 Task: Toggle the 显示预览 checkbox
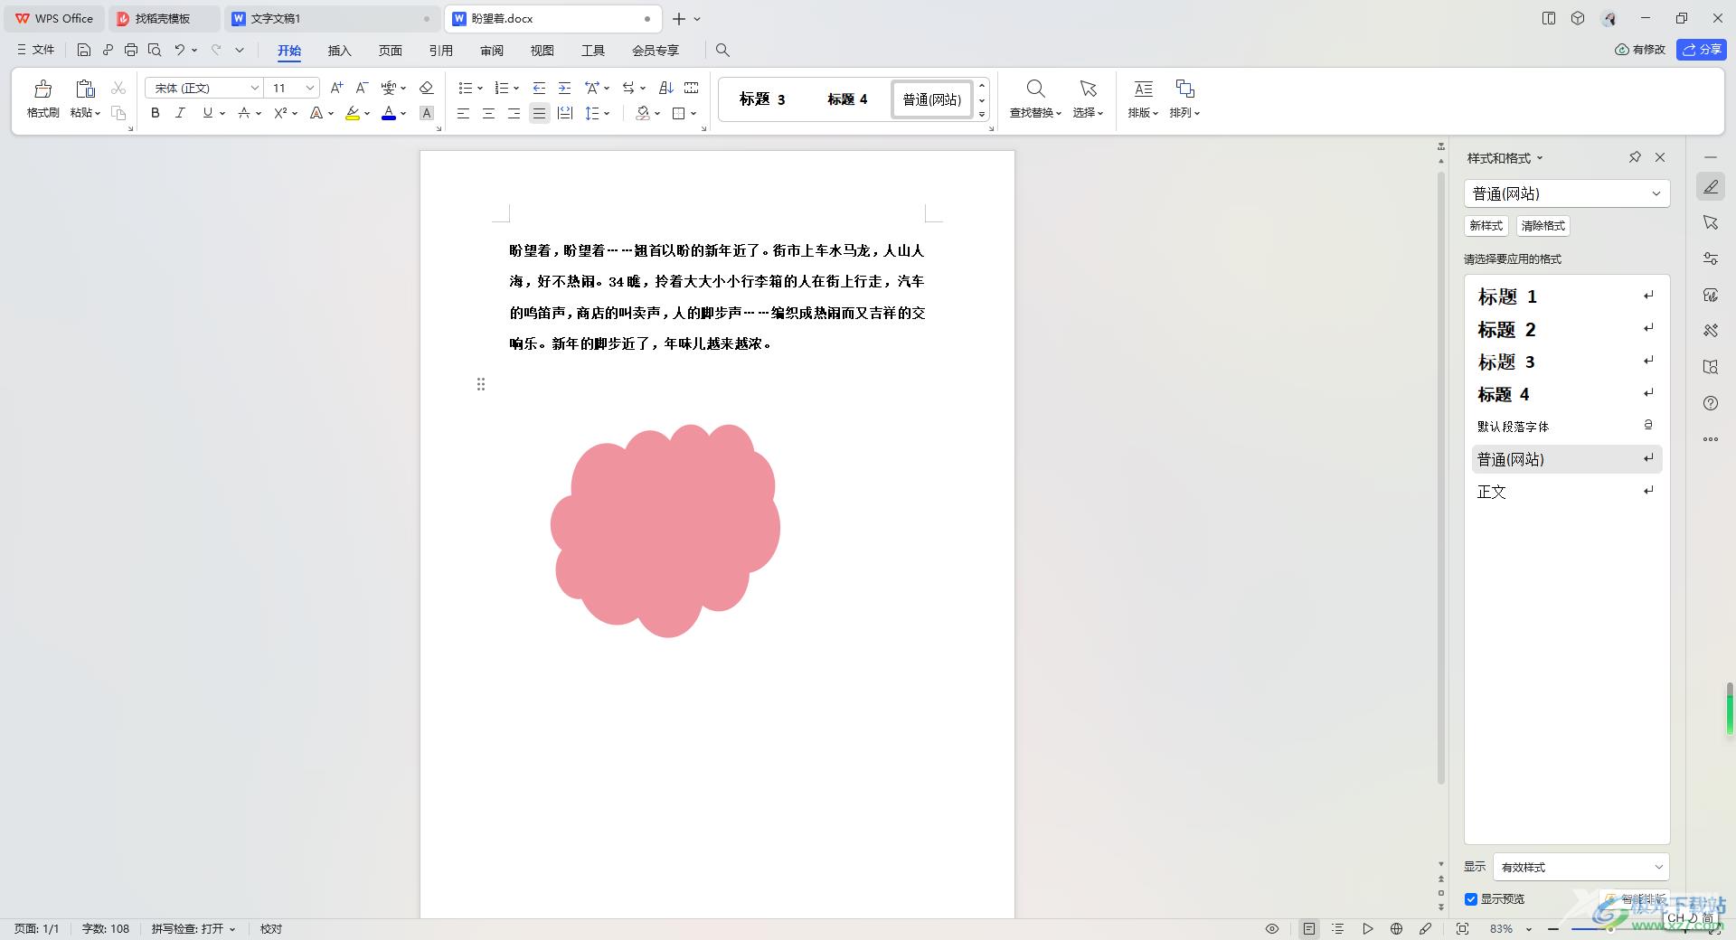(1471, 898)
